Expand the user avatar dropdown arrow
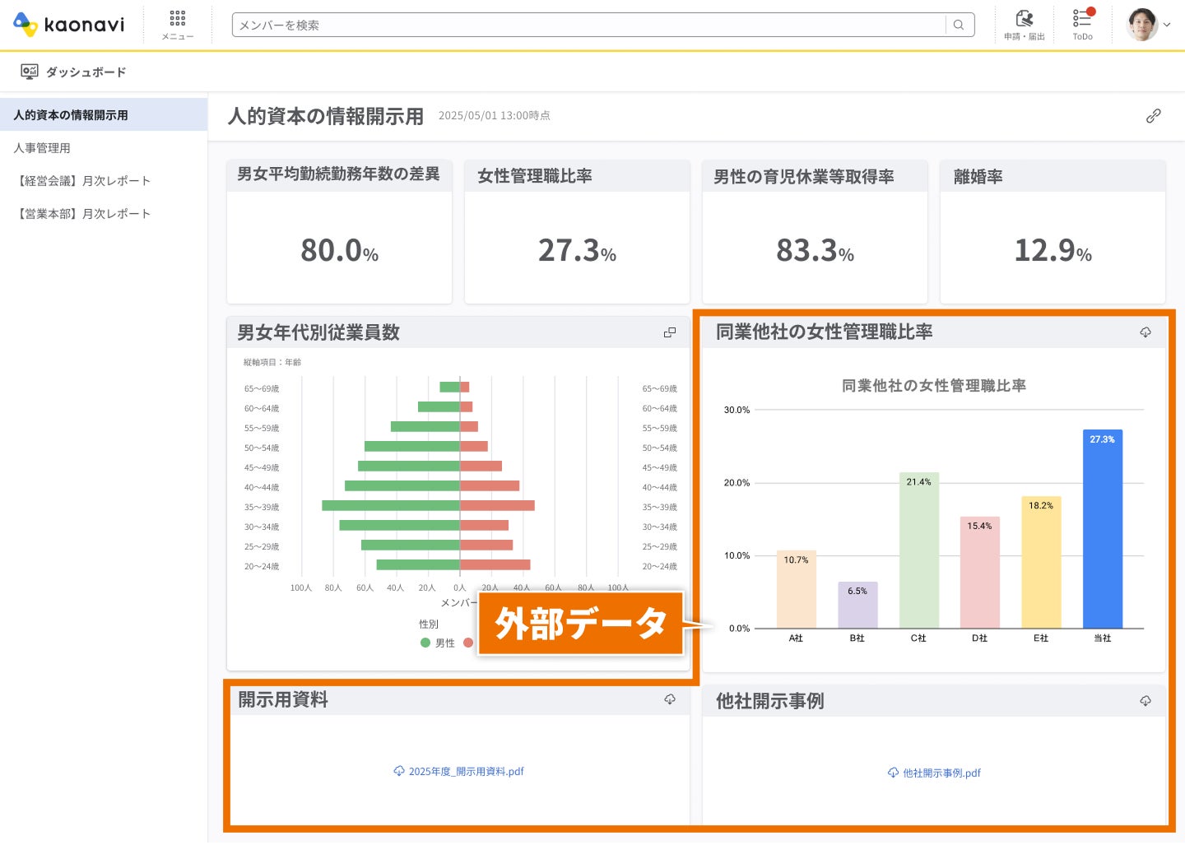 pyautogui.click(x=1167, y=26)
